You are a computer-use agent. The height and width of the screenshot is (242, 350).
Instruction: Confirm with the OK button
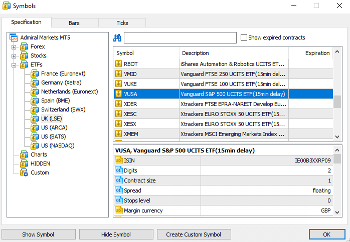click(x=327, y=234)
